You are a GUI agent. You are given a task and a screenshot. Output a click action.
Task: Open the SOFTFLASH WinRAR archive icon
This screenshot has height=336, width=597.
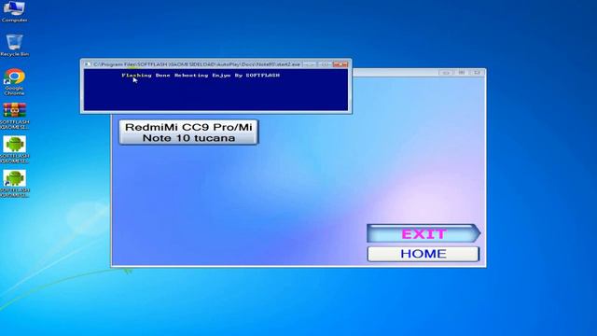pyautogui.click(x=15, y=116)
